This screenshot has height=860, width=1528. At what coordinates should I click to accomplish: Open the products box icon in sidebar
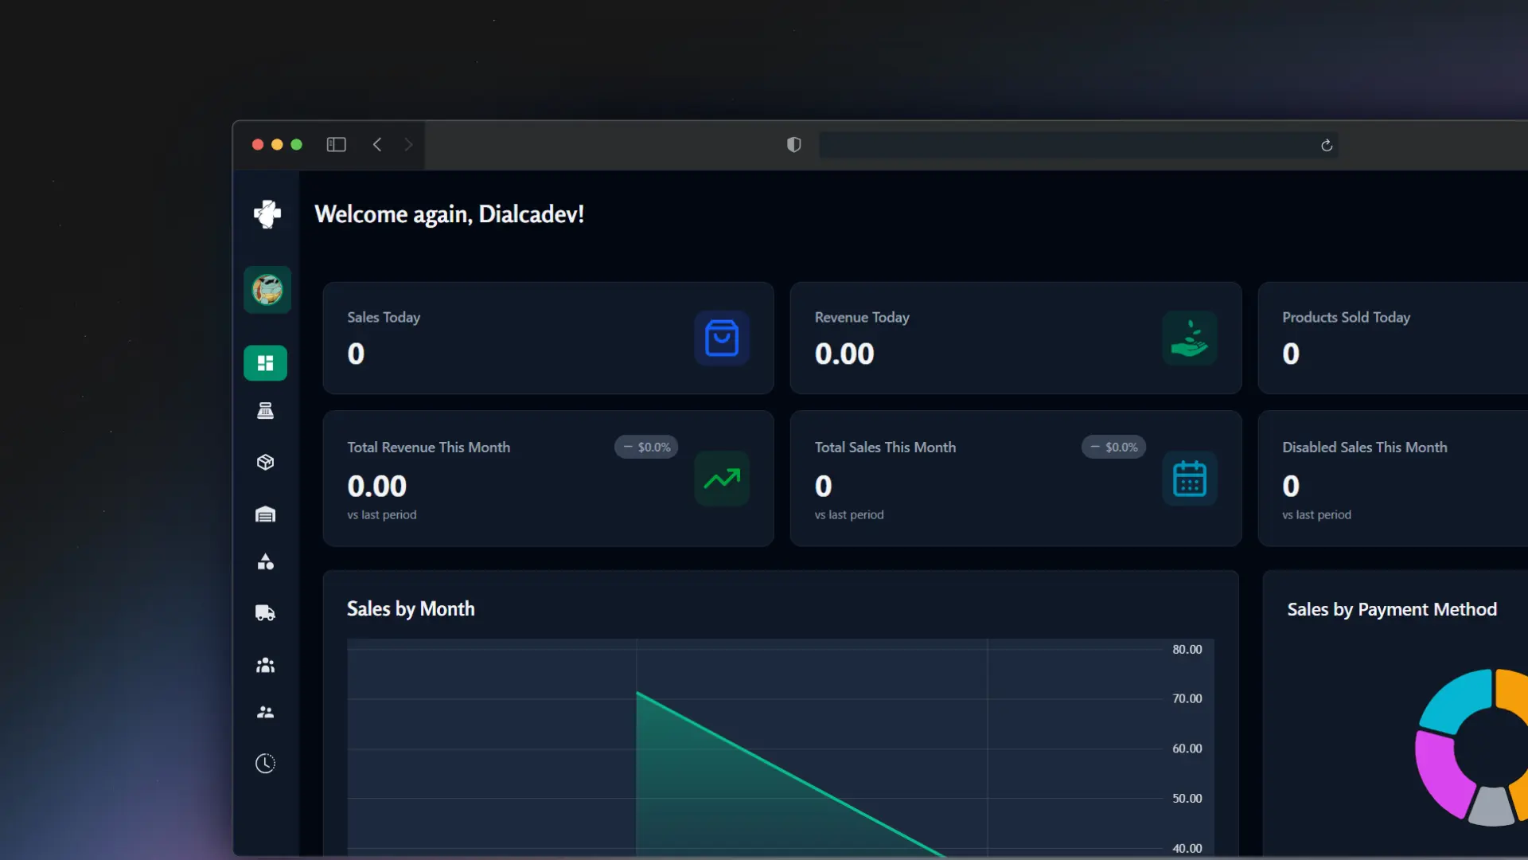point(265,463)
